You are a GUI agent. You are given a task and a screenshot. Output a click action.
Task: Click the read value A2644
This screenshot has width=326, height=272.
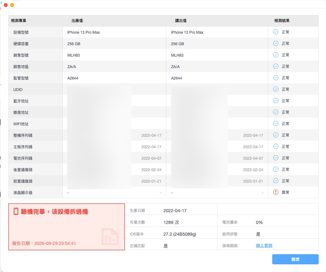click(x=177, y=78)
